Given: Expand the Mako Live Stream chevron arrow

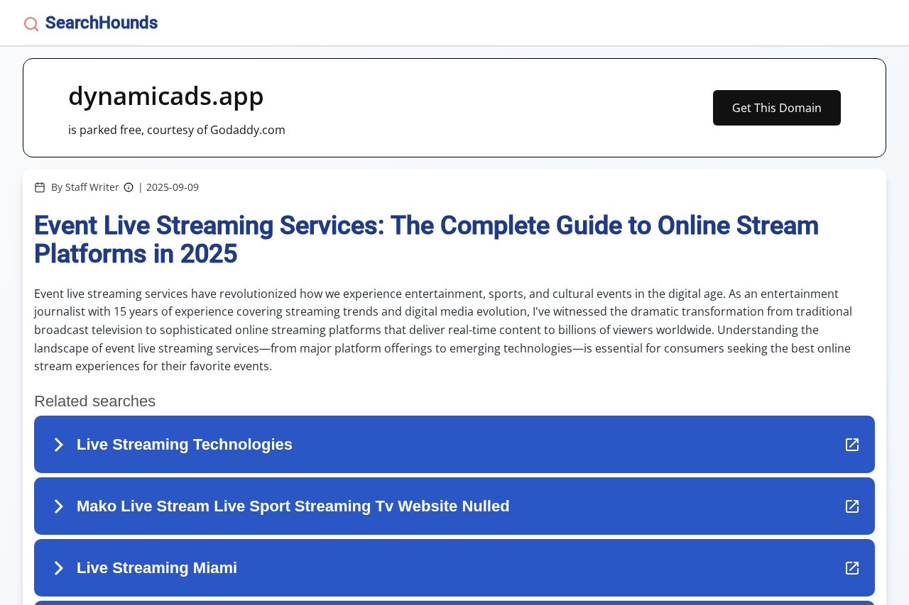Looking at the screenshot, I should [x=59, y=506].
